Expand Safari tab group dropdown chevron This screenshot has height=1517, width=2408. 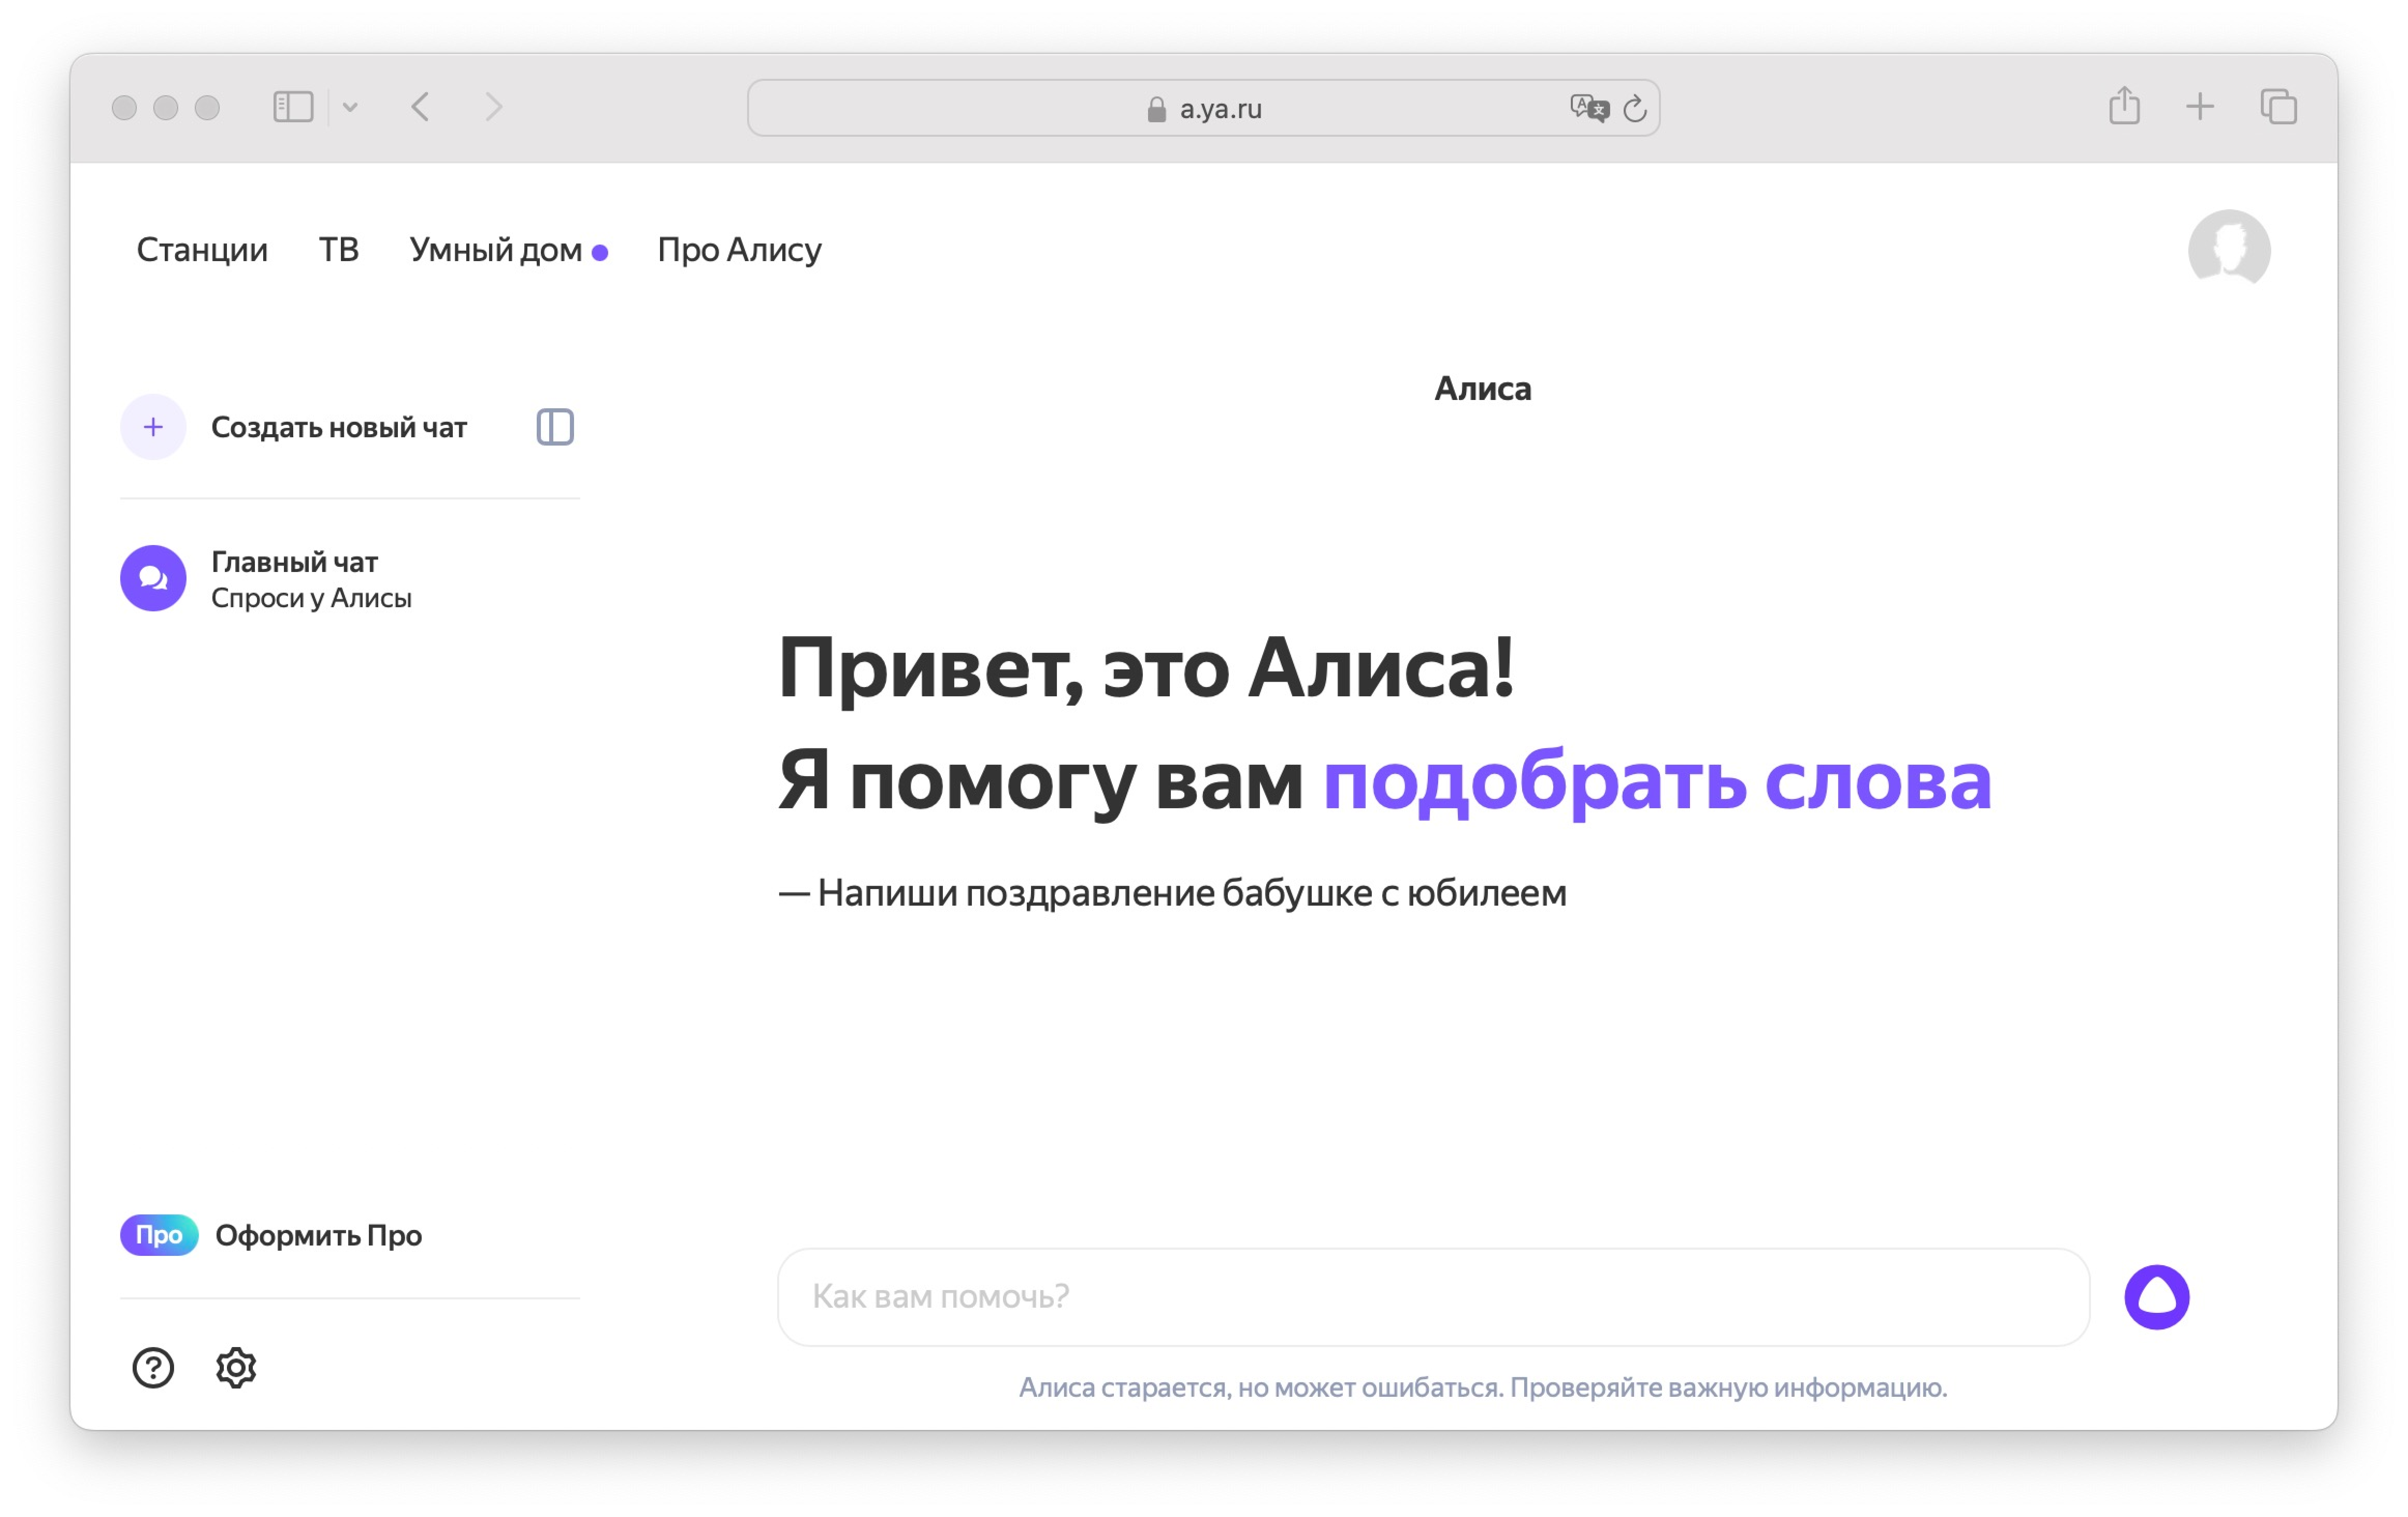(x=350, y=107)
